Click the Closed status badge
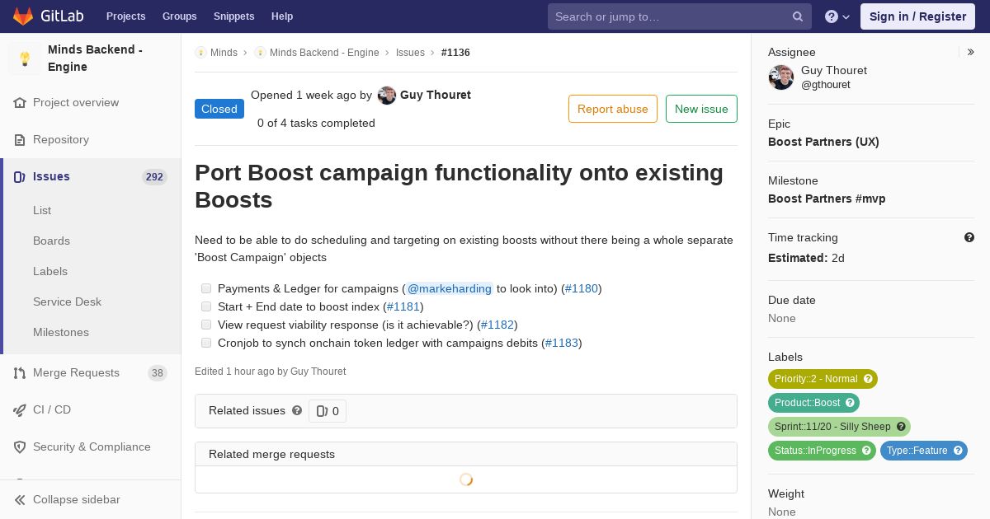 click(219, 109)
